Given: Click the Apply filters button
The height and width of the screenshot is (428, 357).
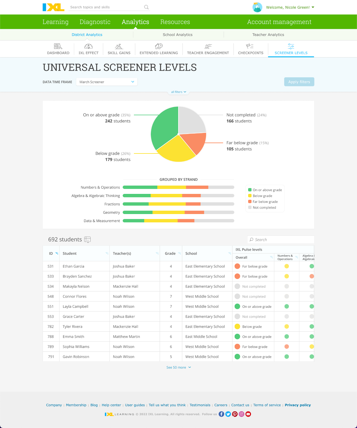Looking at the screenshot, I should [299, 82].
